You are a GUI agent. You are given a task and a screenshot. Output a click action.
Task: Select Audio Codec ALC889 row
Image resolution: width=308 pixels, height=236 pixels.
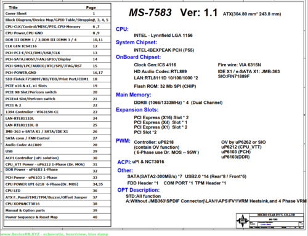(57, 144)
